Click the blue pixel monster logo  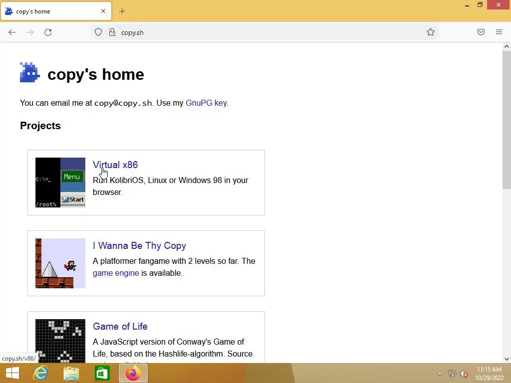pos(29,72)
